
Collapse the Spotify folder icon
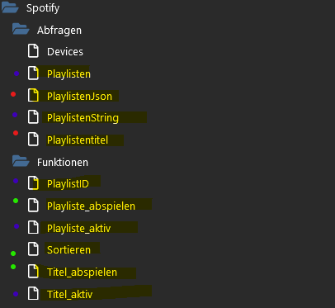pyautogui.click(x=10, y=7)
